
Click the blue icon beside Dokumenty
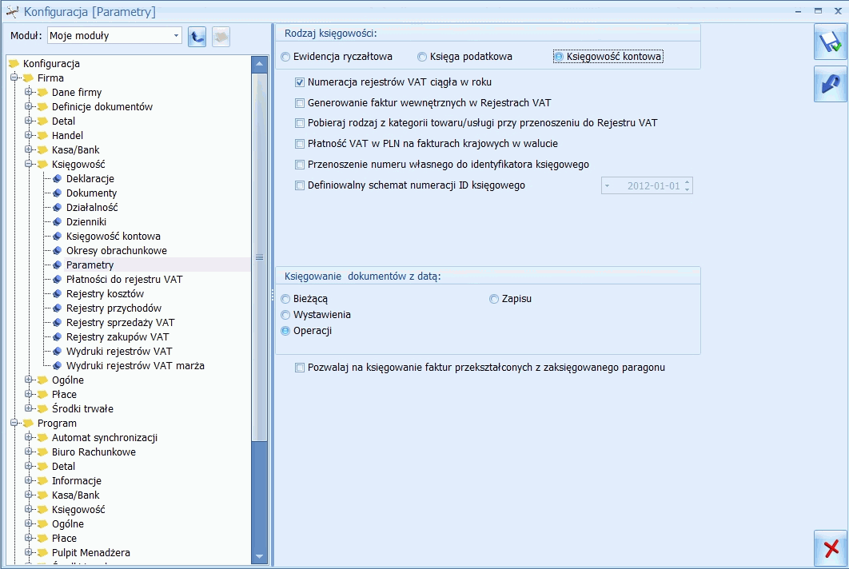(57, 193)
